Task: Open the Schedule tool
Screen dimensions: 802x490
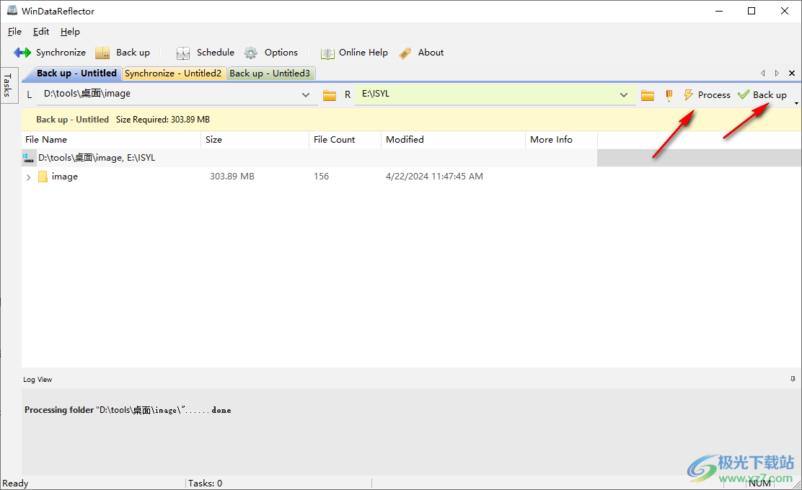Action: (x=183, y=53)
